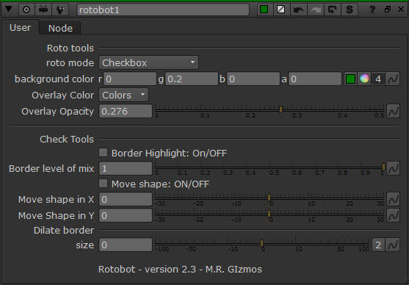Click the Overlay Opacity slider
Viewport: 409px width, 285px height.
(x=269, y=111)
